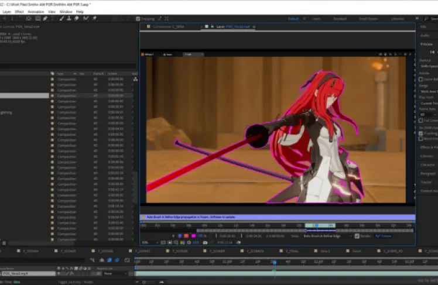The image size is (438, 285).
Task: Click the composition mini-flowchart icon
Action: [x=92, y=260]
